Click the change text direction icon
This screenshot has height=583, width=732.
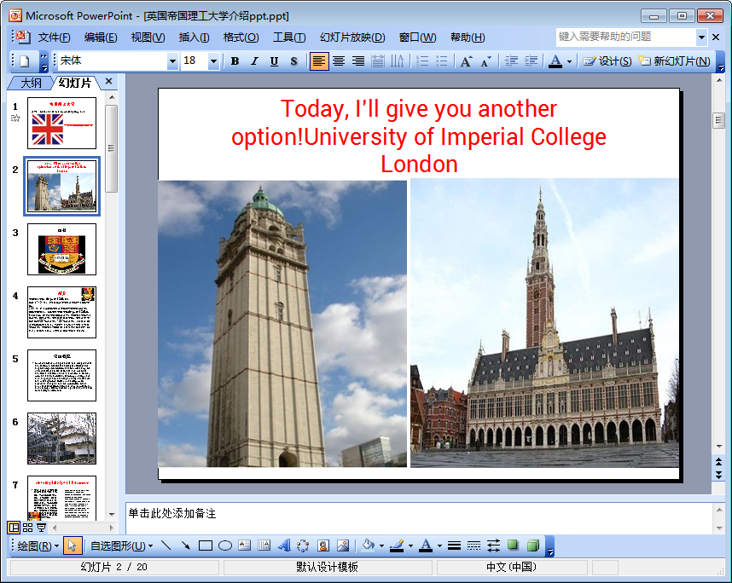coord(398,61)
